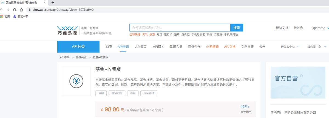This screenshot has height=118, width=329.
Task: Click the API市场 breadcrumb
Action: point(65,57)
